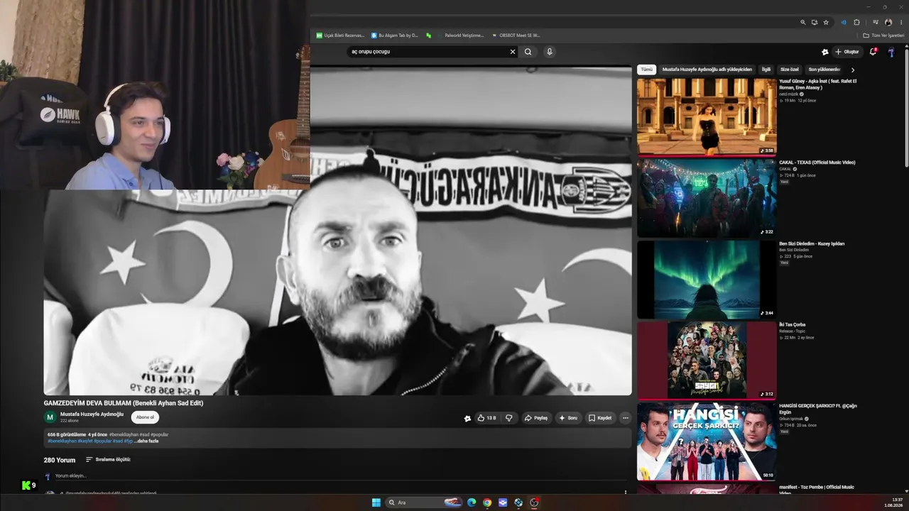Image resolution: width=909 pixels, height=511 pixels.
Task: Show more filter chips with the arrow
Action: [853, 70]
